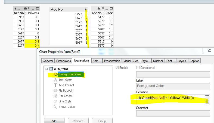Screen dimensions: 214x123
Task: Click 5967 cell in sum(Rate) chart
Action: tap(19, 17)
